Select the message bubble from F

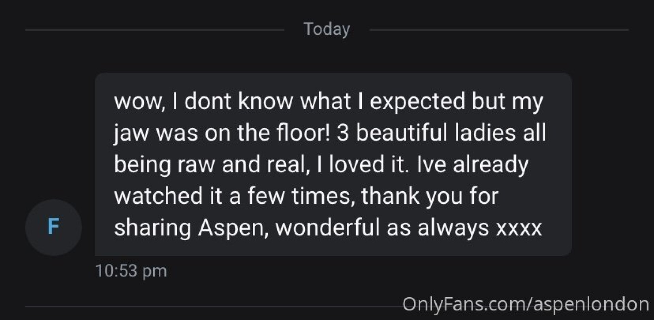[333, 164]
